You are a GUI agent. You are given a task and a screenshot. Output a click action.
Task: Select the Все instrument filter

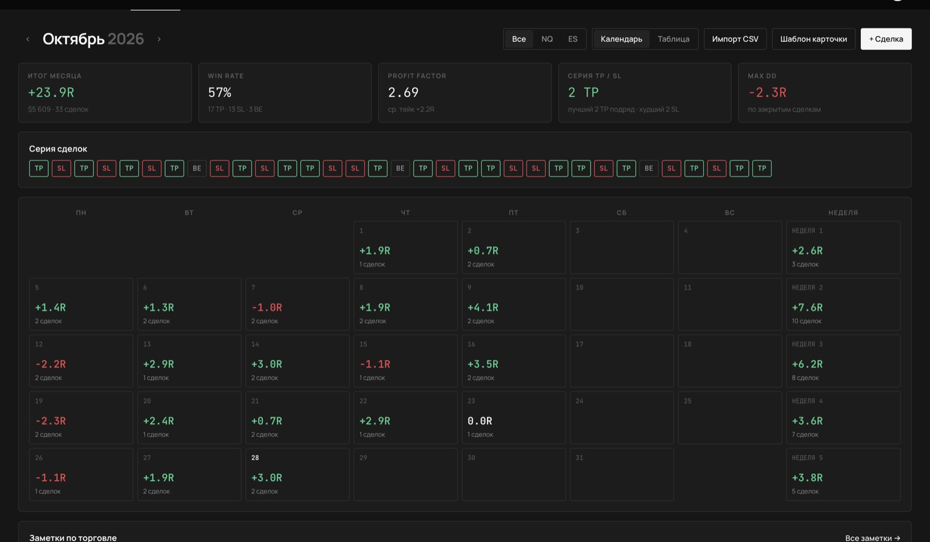click(519, 39)
